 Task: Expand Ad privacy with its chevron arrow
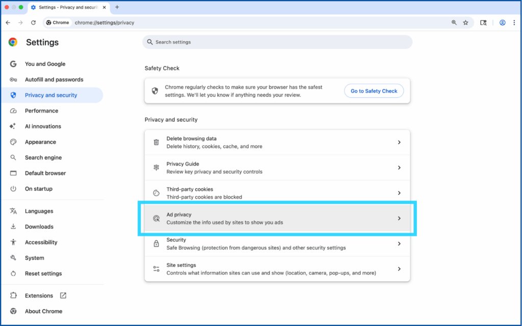399,219
